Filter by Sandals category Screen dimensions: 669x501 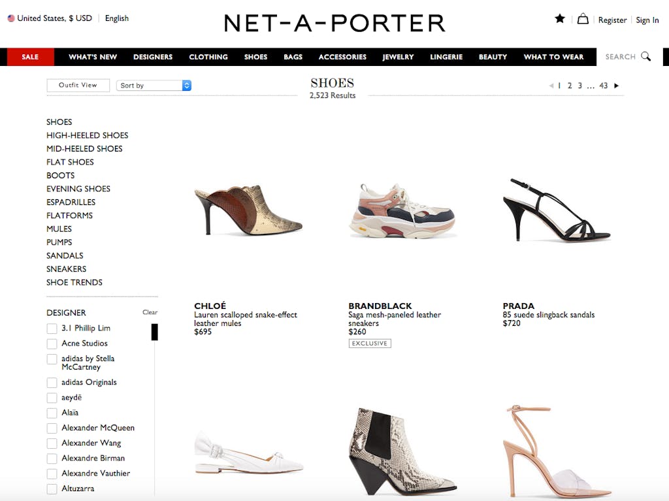pos(65,255)
